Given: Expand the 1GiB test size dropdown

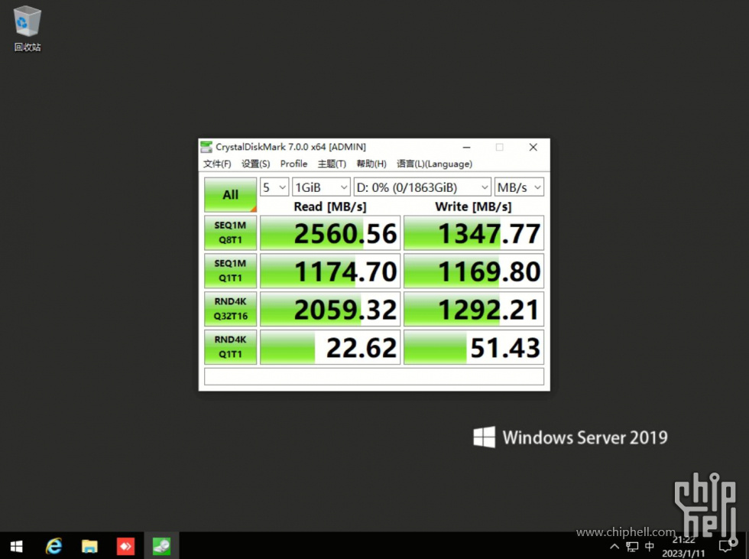Looking at the screenshot, I should [321, 187].
